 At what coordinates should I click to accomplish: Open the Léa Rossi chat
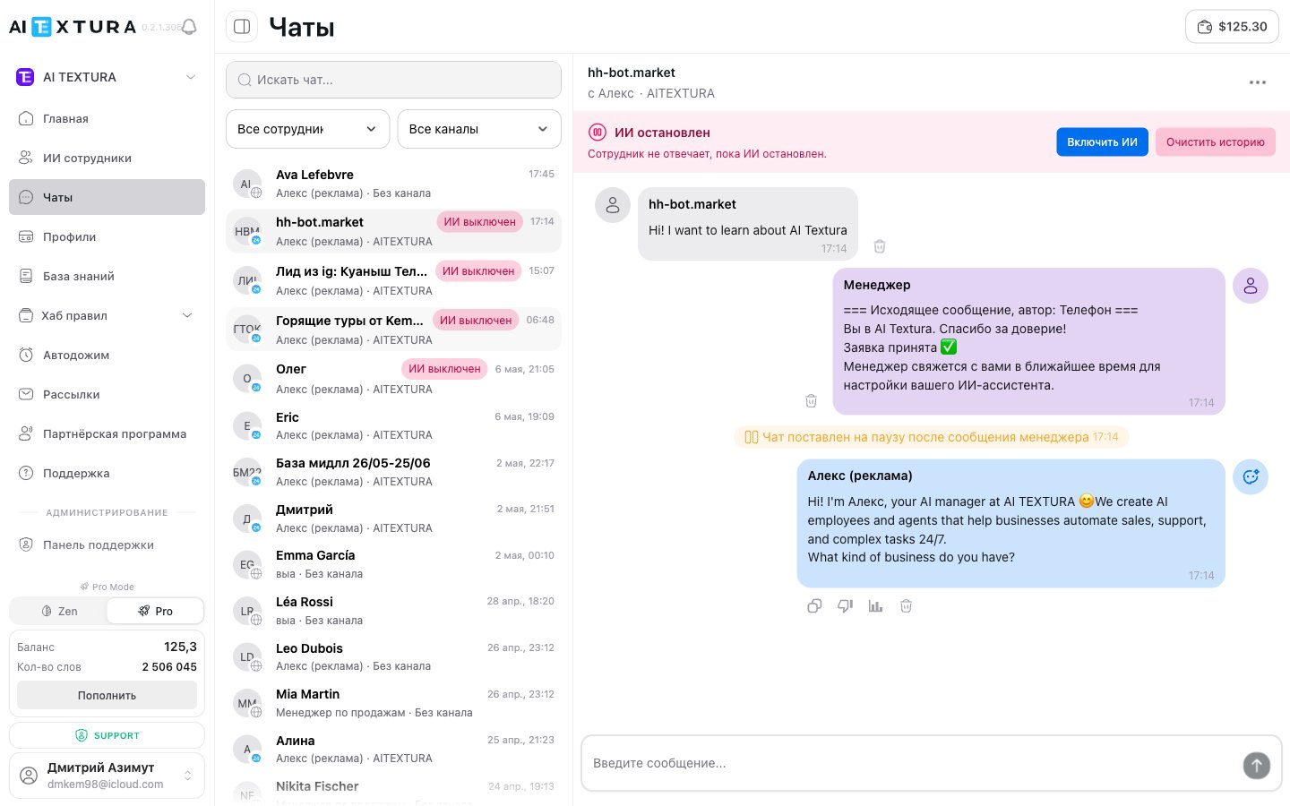393,611
